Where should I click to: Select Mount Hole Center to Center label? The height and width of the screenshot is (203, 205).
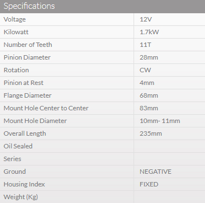46,108
